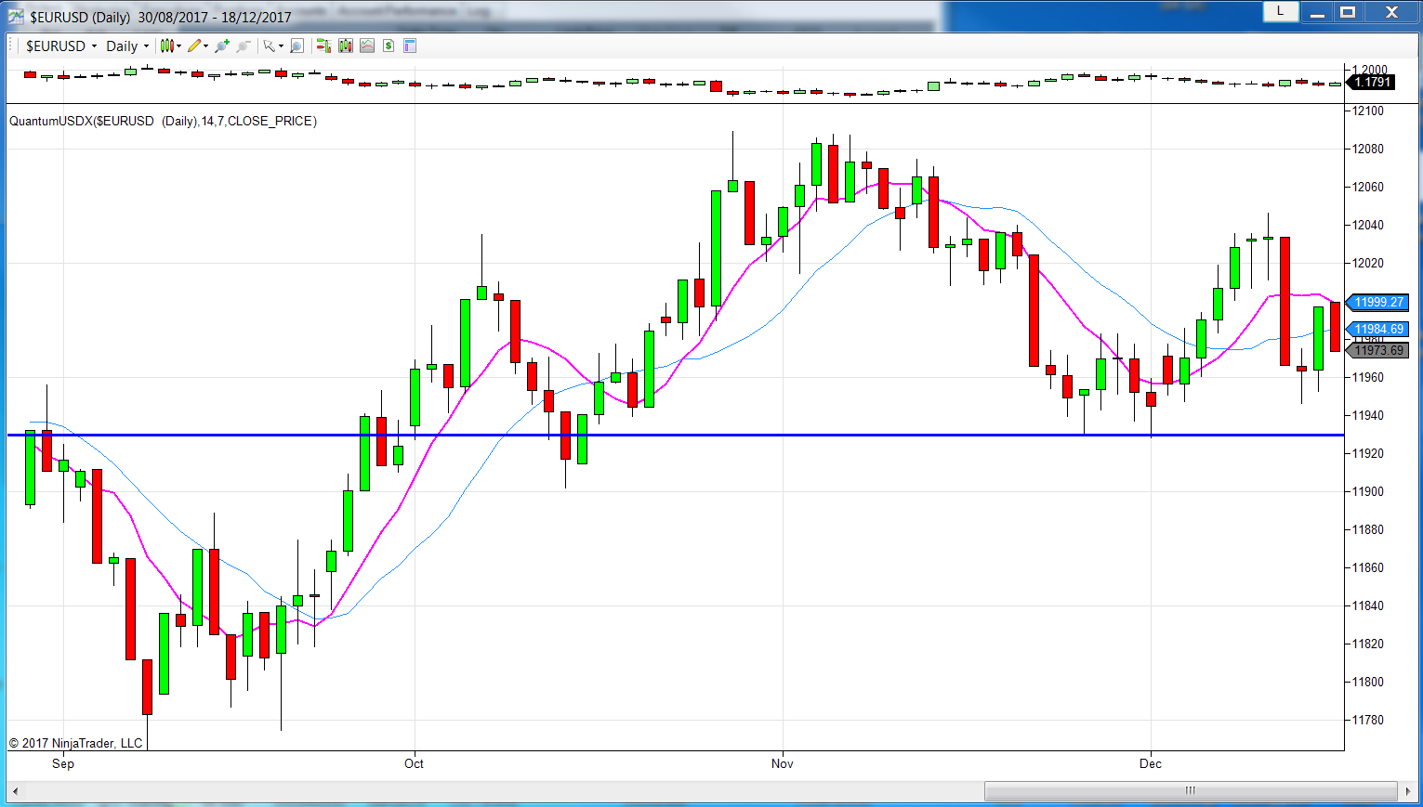
Task: Click the Dec label on time axis
Action: click(x=1151, y=763)
